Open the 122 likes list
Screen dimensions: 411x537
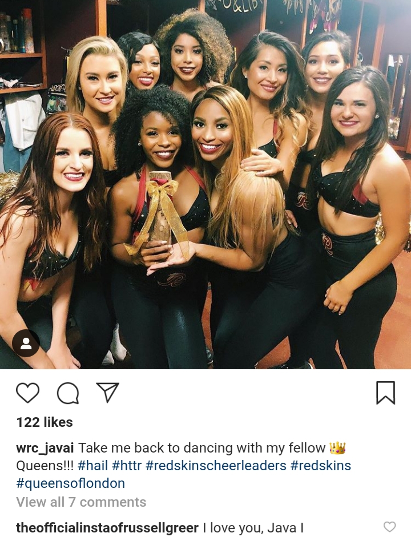(x=45, y=422)
